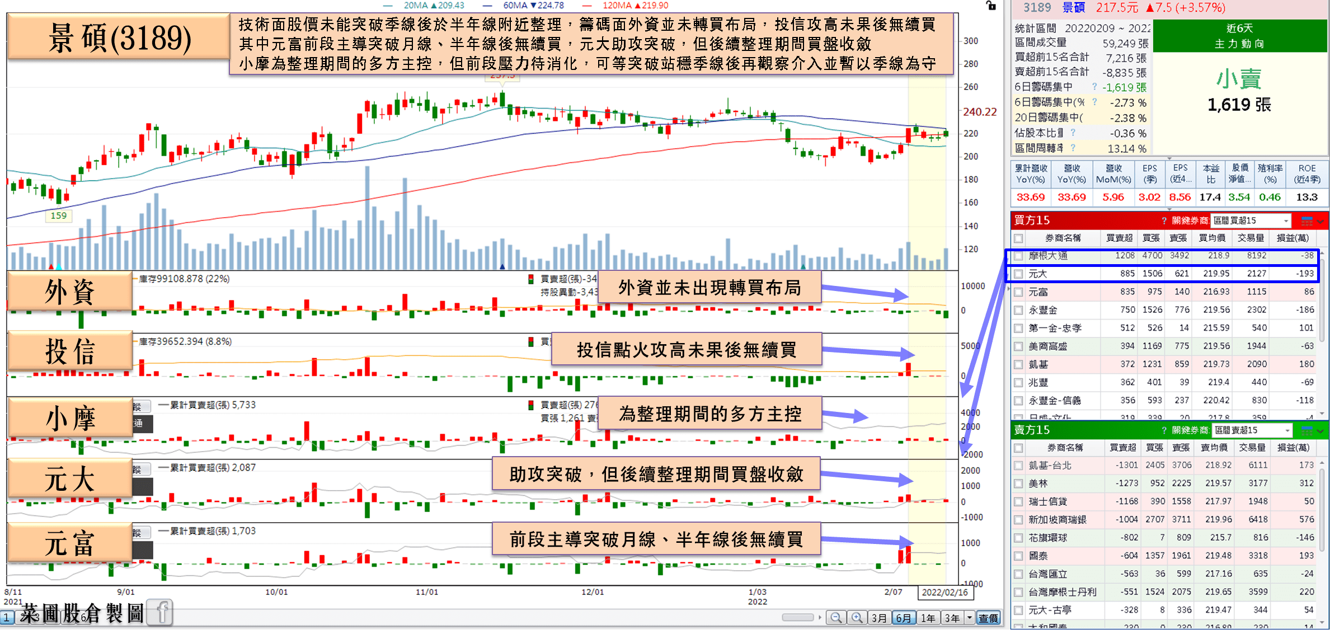Tick checkbox for 凱基-台北 seller row
The image size is (1330, 643).
coord(1018,466)
